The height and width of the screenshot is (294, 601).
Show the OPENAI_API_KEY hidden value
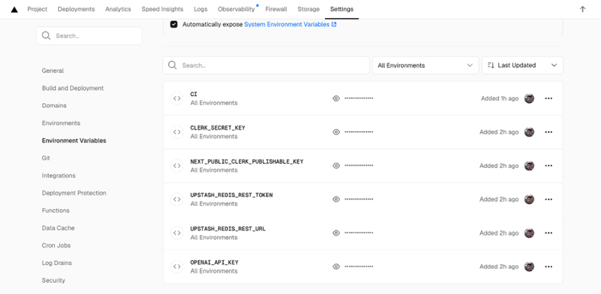click(336, 267)
